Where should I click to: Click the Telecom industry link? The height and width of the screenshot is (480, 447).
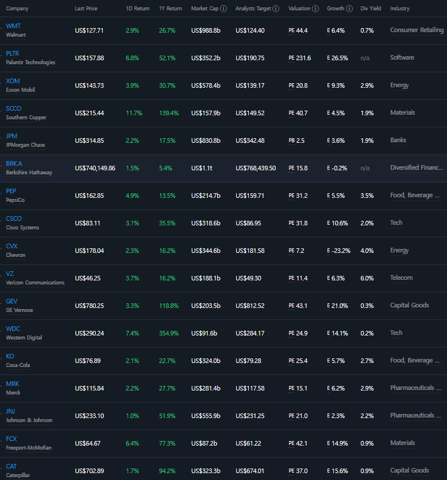click(401, 278)
